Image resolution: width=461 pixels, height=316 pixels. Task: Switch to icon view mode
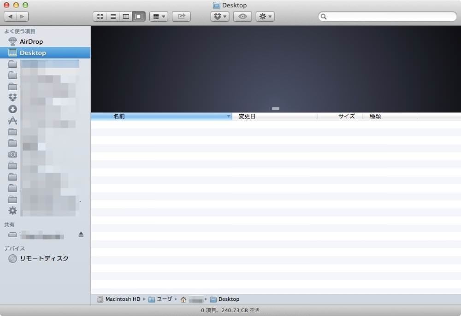click(x=100, y=17)
